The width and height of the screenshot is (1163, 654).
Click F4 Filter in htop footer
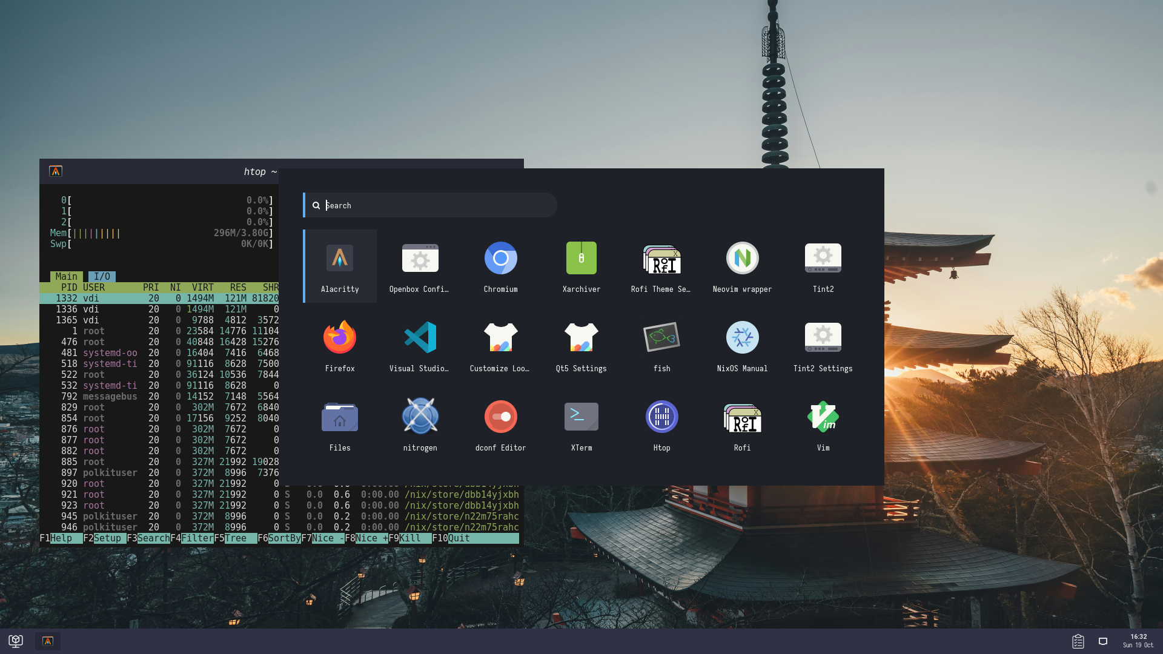click(192, 538)
